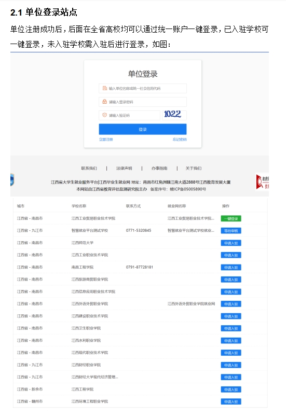Click the 单位登录 form title
This screenshot has height=417, width=286.
point(143,74)
